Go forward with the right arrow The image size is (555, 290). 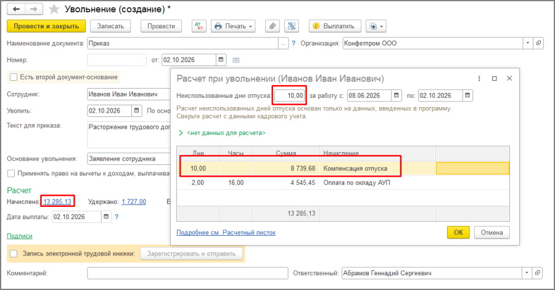click(x=34, y=9)
